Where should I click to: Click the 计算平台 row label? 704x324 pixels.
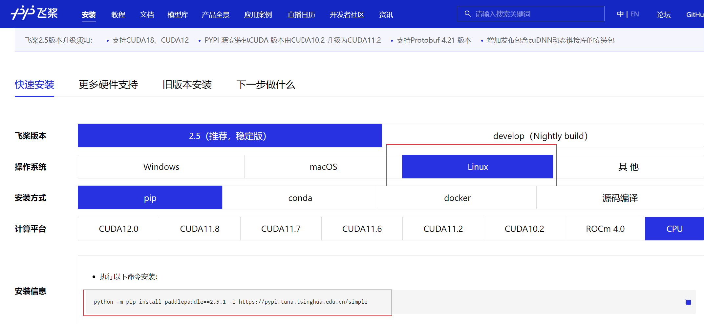point(31,229)
